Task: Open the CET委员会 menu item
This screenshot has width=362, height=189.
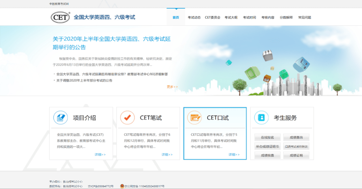Action: [213, 17]
